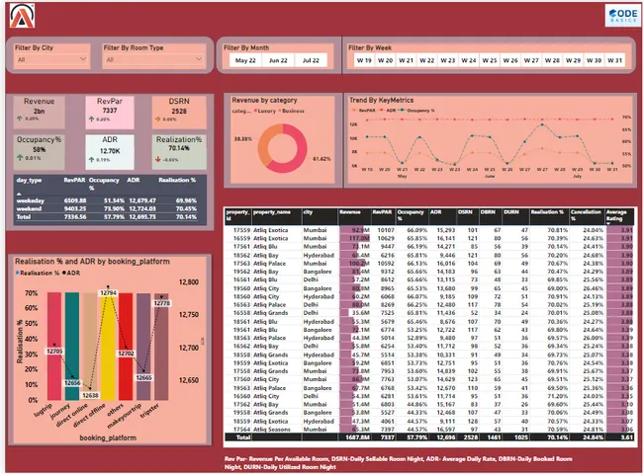Click the AtliQ logo icon
Screen dimensions: 643x474
click(x=23, y=16)
